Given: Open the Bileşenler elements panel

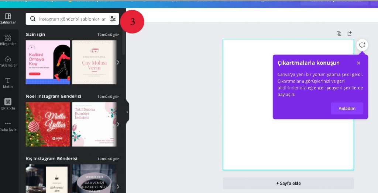Looking at the screenshot, I should pyautogui.click(x=8, y=40).
